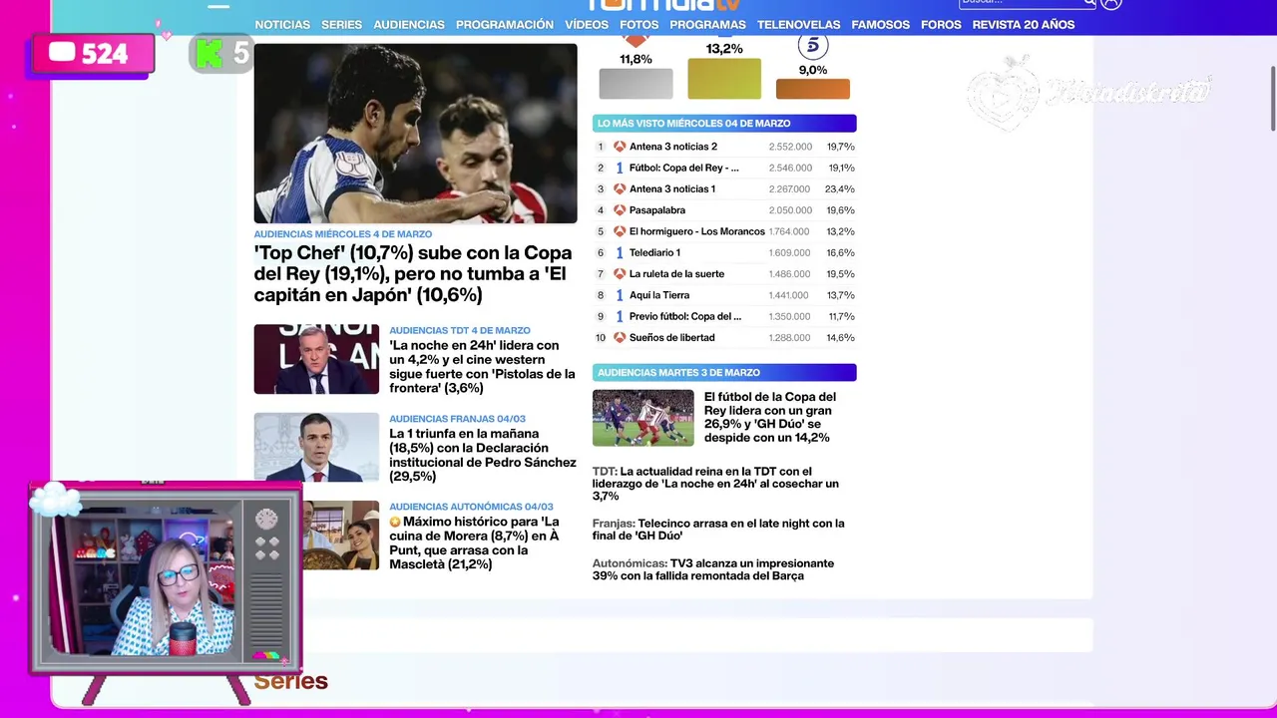Click Sueños de libertad row title

coord(671,337)
